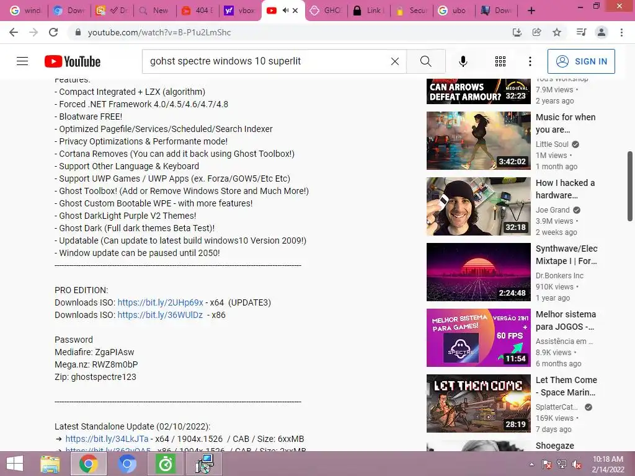Share this page from address bar
Screen dimensions: 635x476
point(536,32)
